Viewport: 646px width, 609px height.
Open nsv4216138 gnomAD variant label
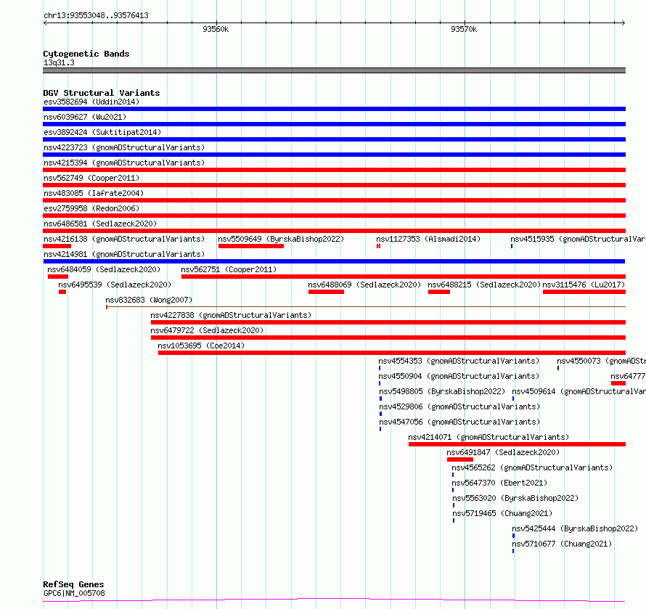[x=124, y=239]
